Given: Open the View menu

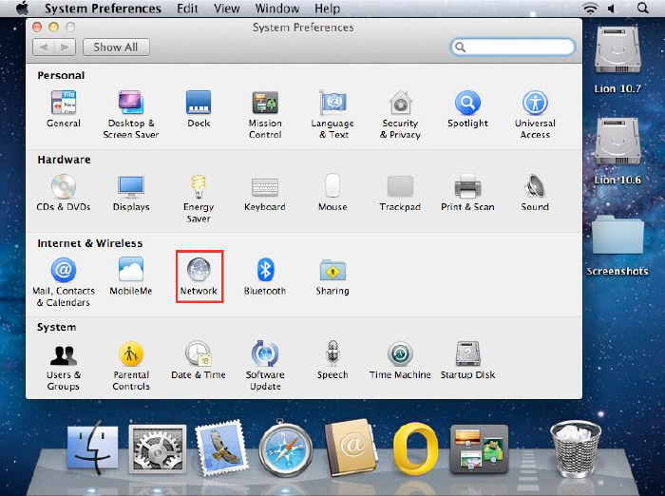Looking at the screenshot, I should pos(226,9).
